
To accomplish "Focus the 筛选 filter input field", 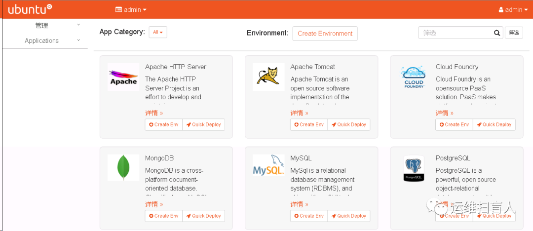I will (455, 33).
